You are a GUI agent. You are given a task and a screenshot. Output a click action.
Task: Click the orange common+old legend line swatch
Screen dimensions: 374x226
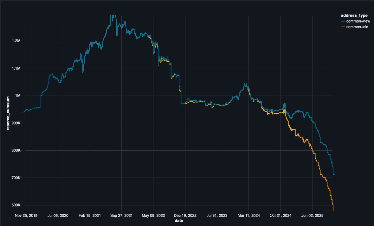[x=343, y=27]
